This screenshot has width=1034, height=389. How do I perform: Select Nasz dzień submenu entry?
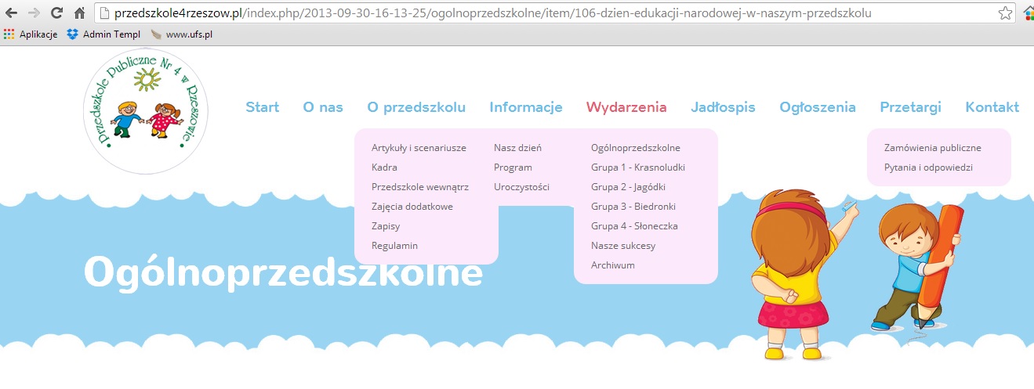point(517,148)
